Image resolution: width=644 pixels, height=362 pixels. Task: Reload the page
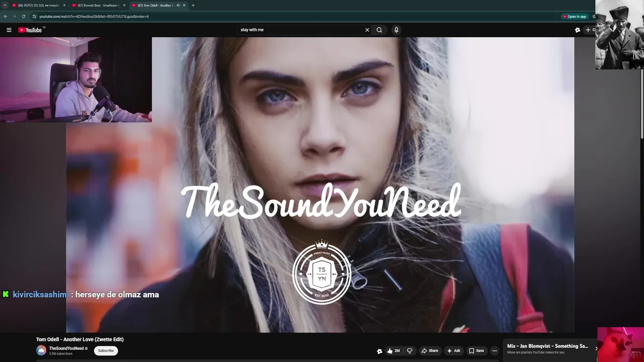(x=24, y=16)
